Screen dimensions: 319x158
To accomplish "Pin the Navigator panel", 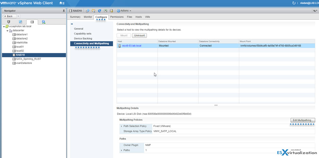I will pos(64,11).
